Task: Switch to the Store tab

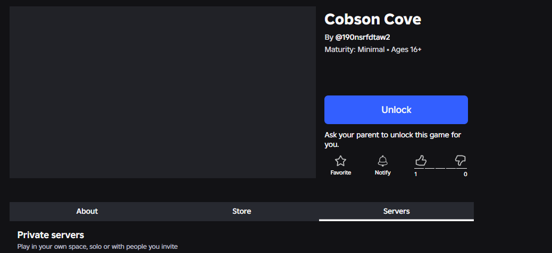Action: [x=241, y=211]
